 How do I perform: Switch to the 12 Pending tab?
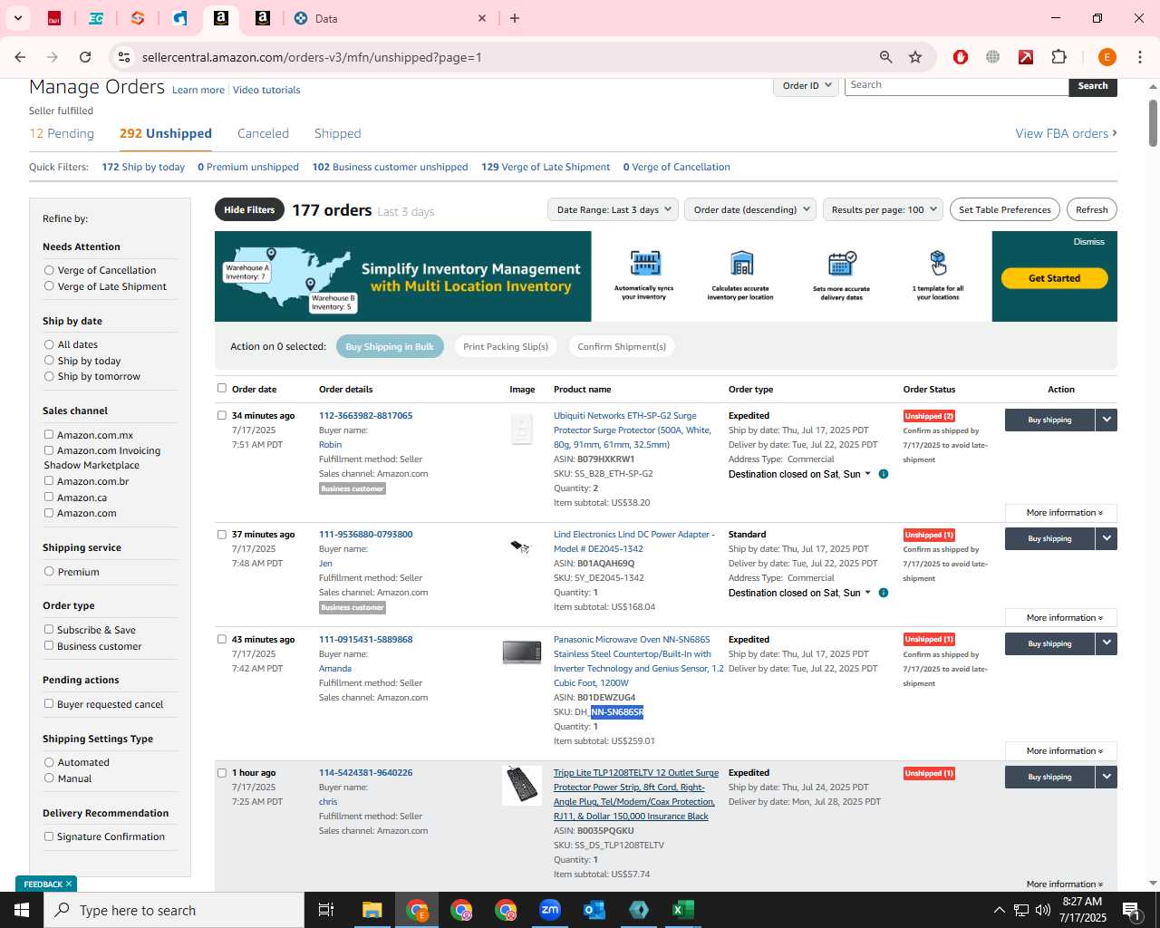[62, 133]
